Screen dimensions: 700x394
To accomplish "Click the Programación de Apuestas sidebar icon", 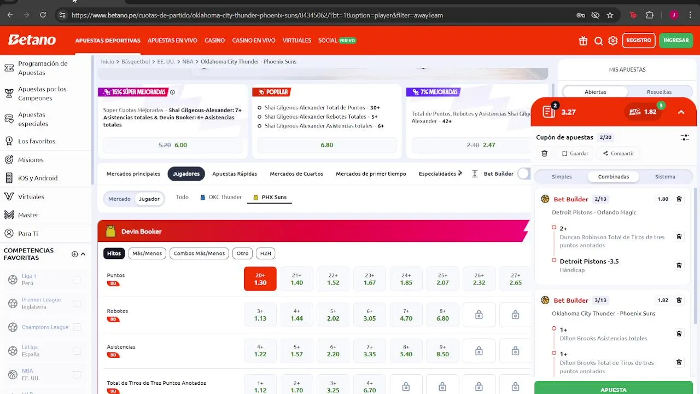I will (9, 68).
